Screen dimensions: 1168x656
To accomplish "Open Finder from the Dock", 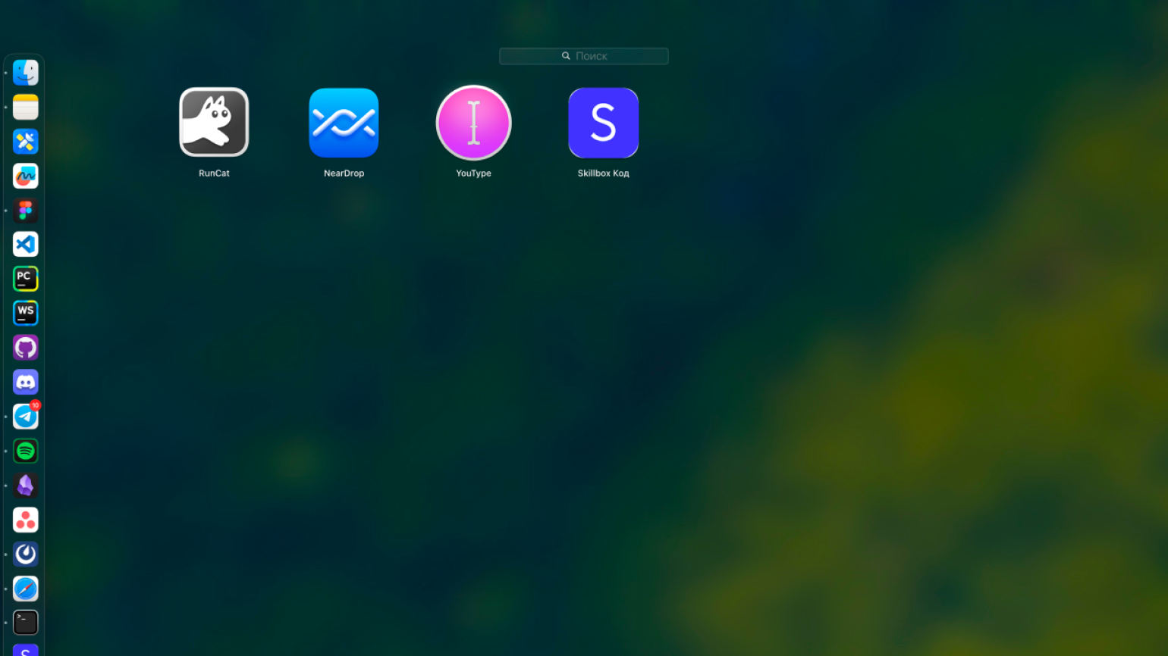I will click(x=26, y=73).
